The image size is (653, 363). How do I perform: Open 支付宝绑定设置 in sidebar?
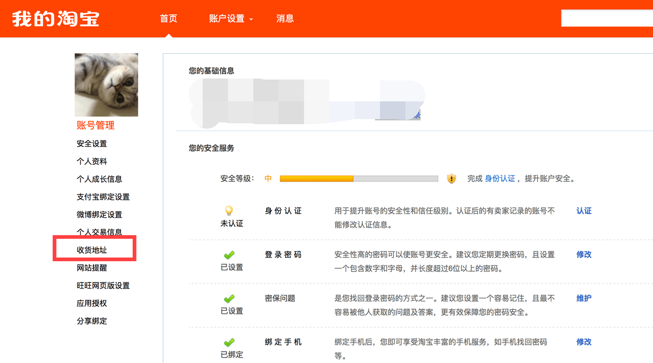click(103, 197)
